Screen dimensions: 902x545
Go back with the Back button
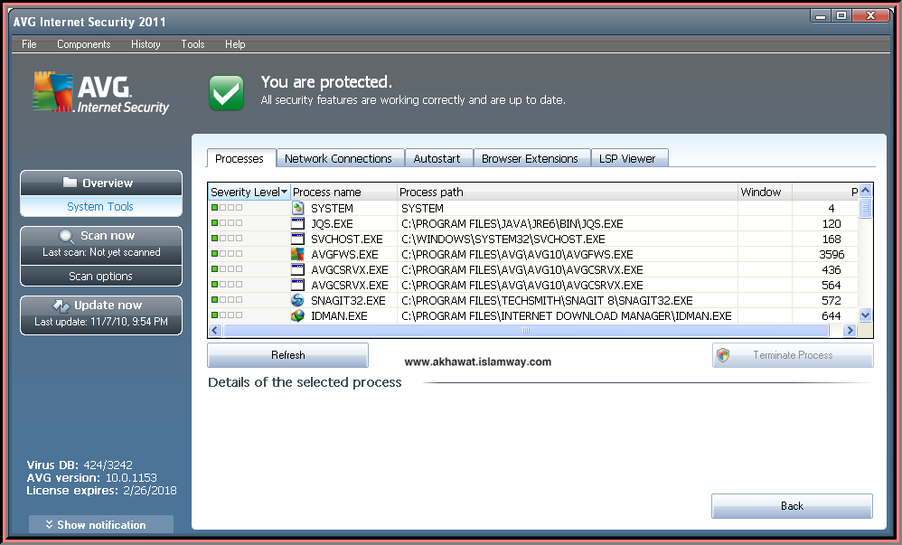point(792,506)
